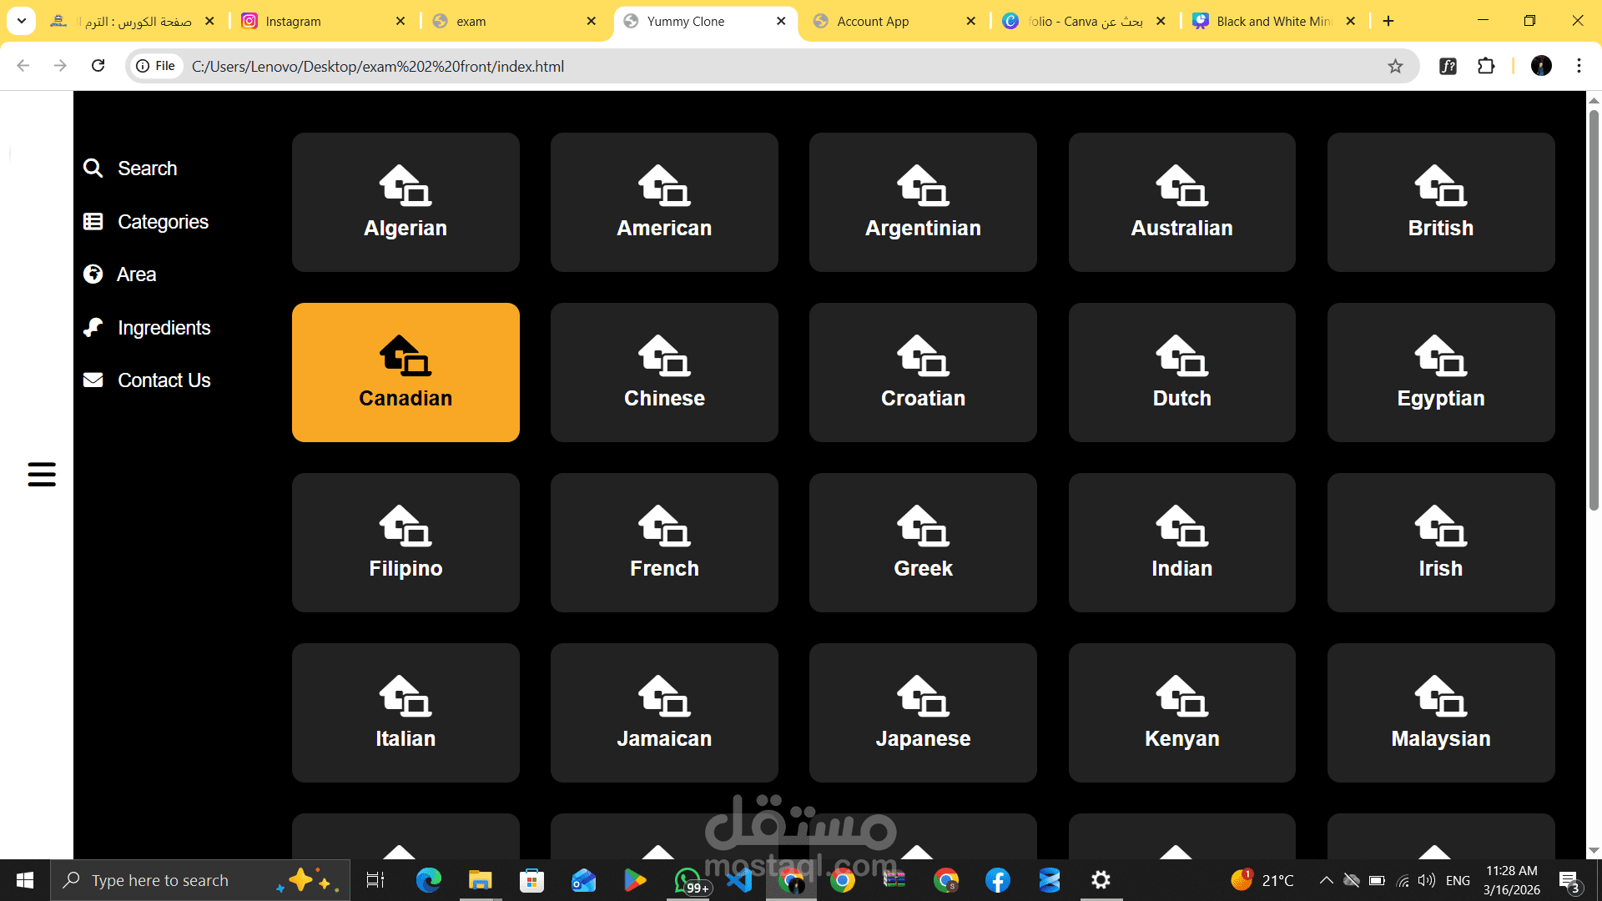Click the Area globe icon
This screenshot has height=901, width=1602.
93,274
